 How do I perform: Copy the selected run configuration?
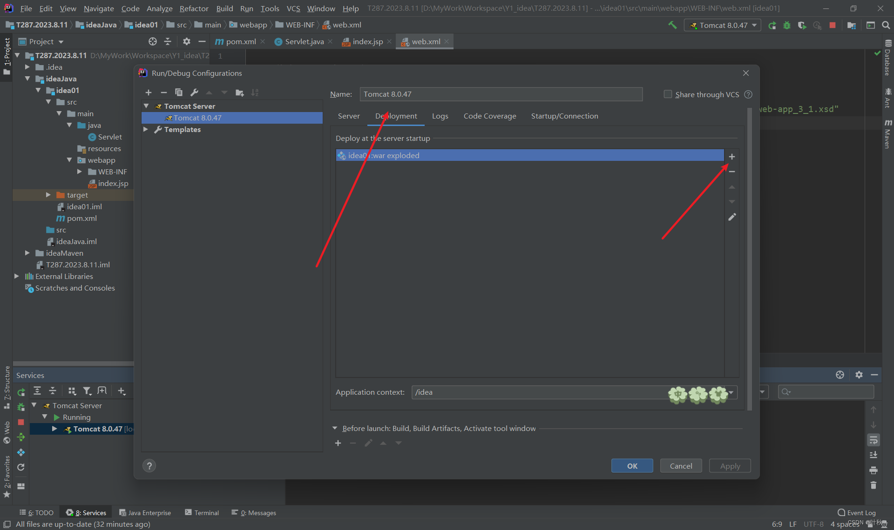click(x=179, y=93)
